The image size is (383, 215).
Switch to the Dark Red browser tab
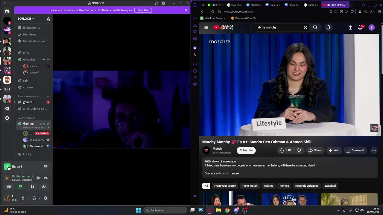point(273,5)
